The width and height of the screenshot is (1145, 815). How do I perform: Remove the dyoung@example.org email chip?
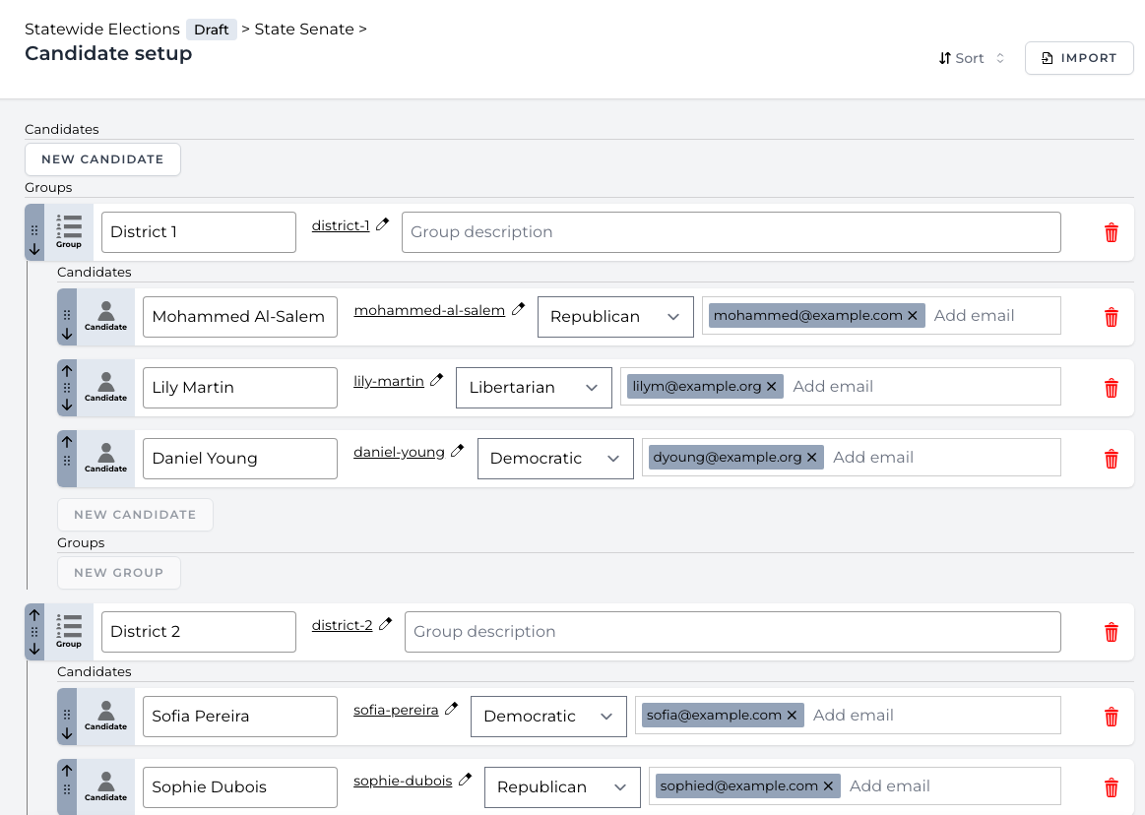812,457
